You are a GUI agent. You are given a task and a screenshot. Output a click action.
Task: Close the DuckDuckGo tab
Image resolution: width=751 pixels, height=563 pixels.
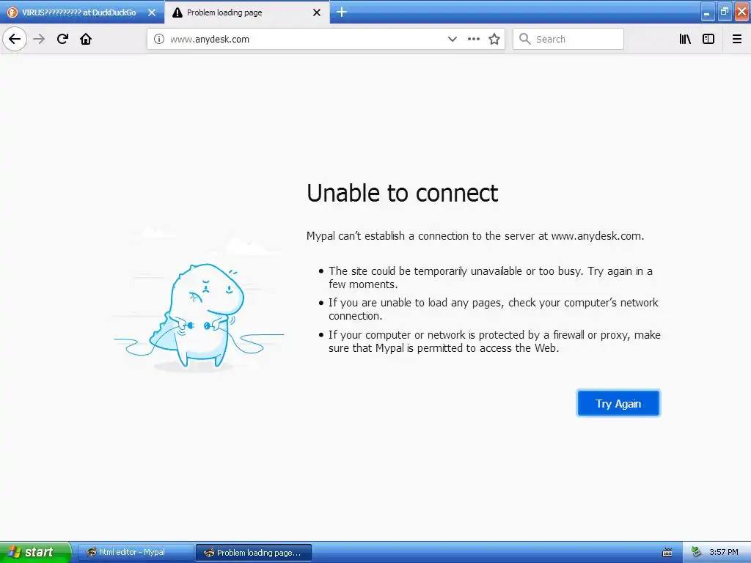[x=152, y=12]
